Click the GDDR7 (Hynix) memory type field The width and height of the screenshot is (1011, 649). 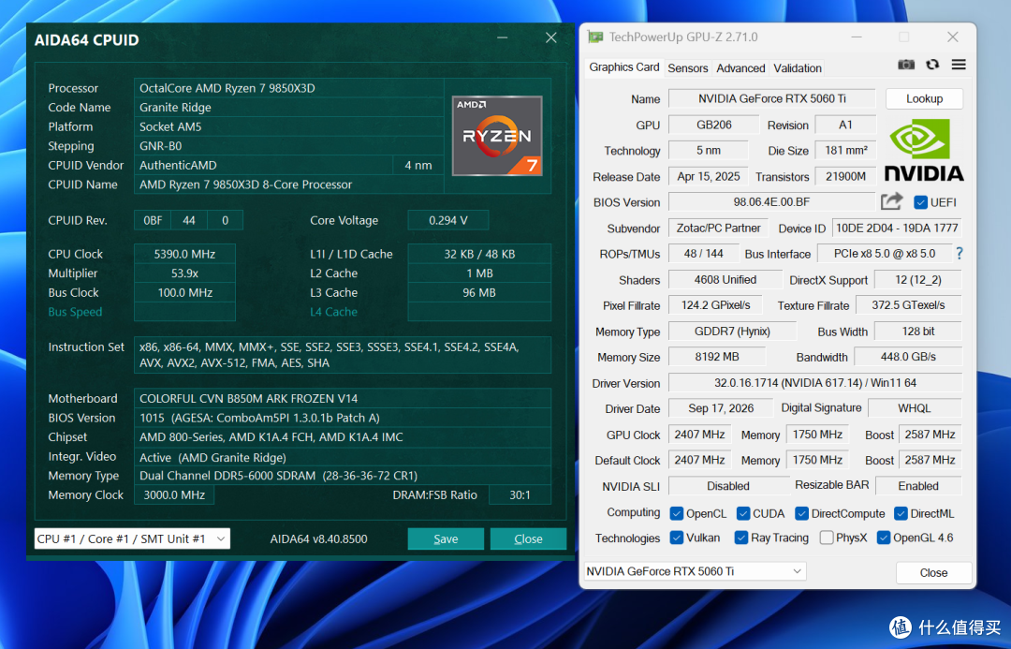coord(732,331)
